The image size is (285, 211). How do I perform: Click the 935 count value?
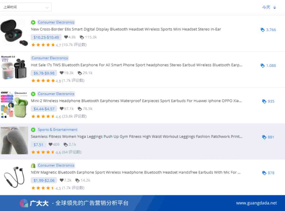click(x=271, y=101)
